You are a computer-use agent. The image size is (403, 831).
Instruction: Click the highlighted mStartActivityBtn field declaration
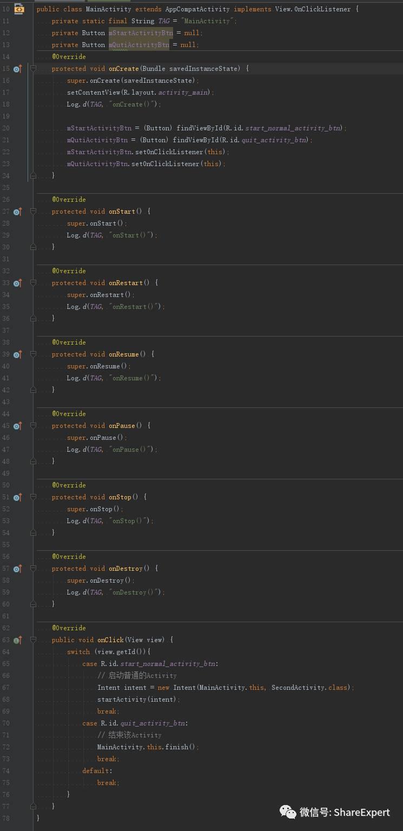click(141, 33)
